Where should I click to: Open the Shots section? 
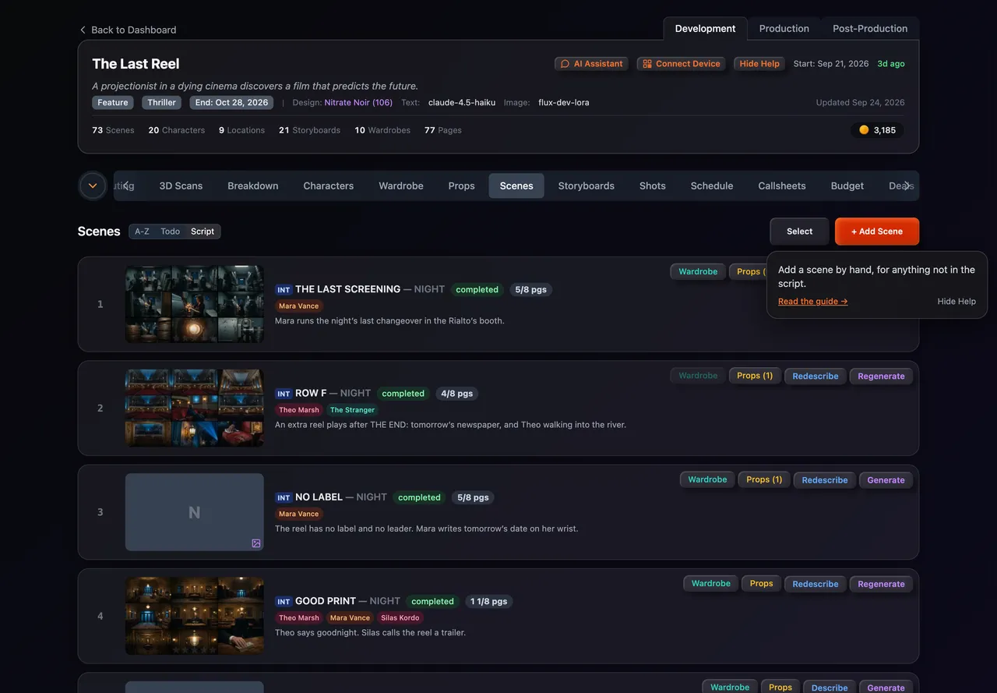click(653, 186)
